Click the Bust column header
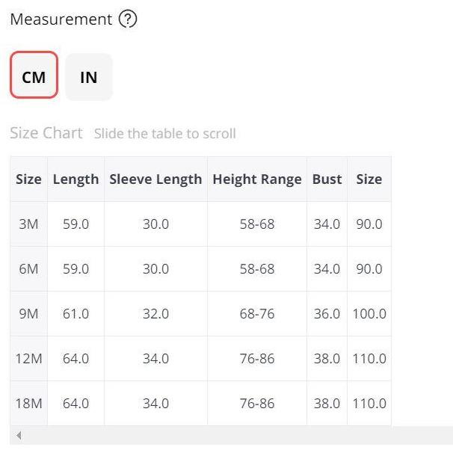 coord(327,179)
